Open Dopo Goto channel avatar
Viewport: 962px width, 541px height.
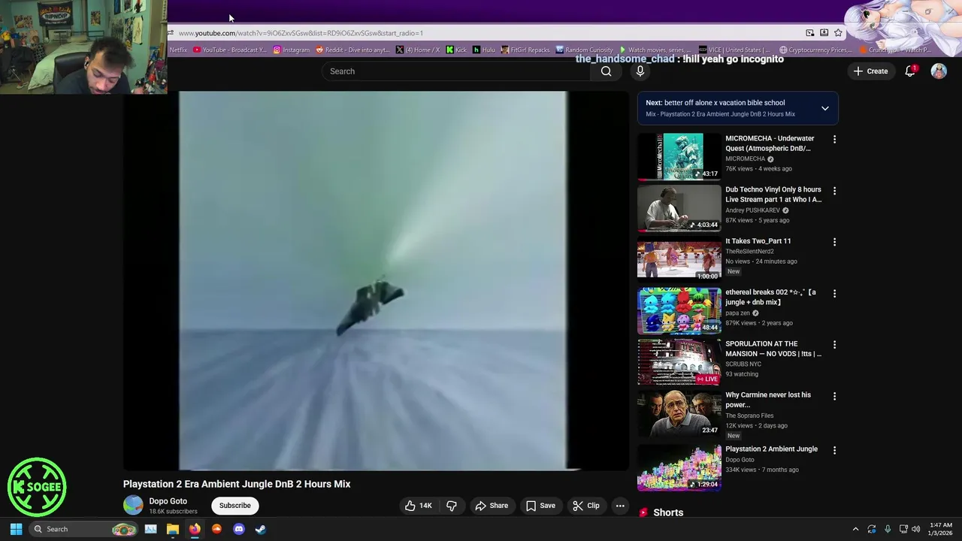coord(133,506)
